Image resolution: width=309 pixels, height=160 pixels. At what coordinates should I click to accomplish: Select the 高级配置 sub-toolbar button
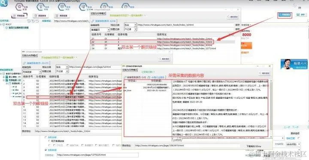pyautogui.click(x=61, y=15)
